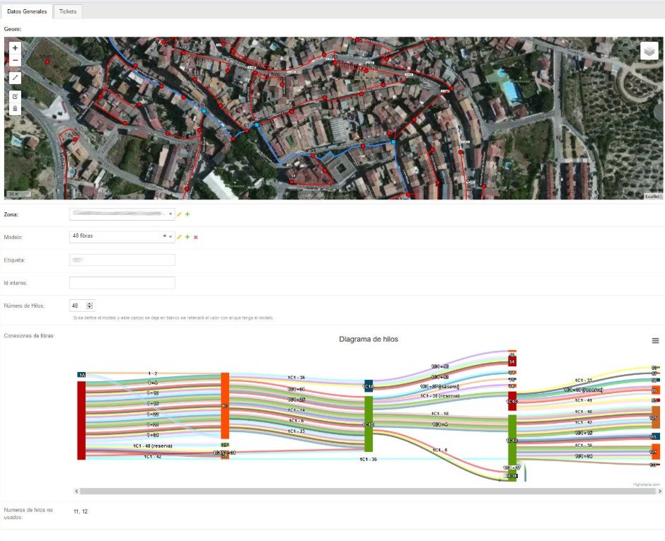The height and width of the screenshot is (541, 665).
Task: Switch to the Tickets tab
Action: click(68, 12)
